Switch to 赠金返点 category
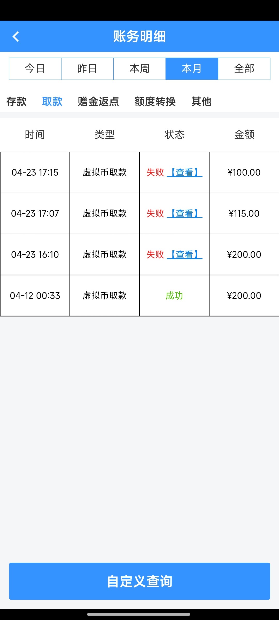 [98, 102]
